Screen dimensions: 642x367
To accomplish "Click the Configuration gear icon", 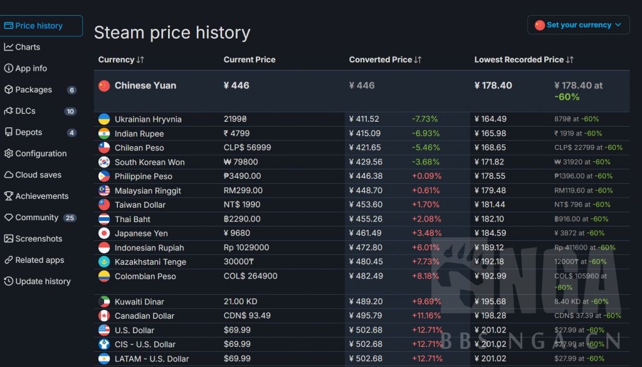I will point(9,154).
